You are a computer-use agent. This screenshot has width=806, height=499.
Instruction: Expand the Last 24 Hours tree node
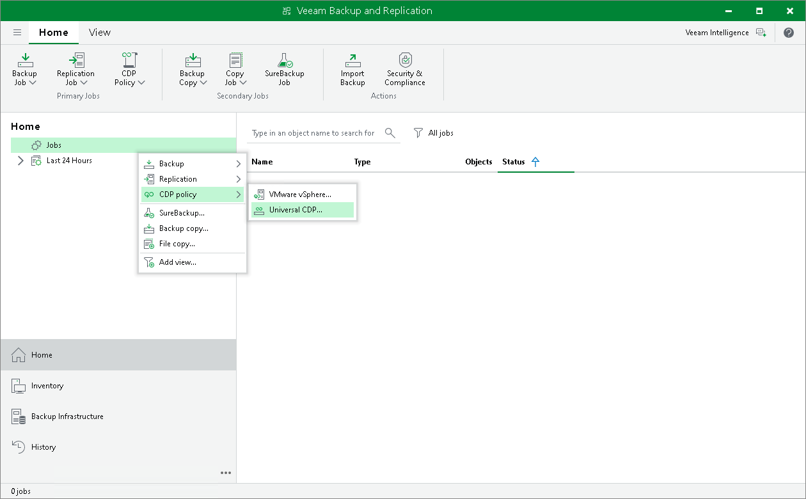point(20,161)
